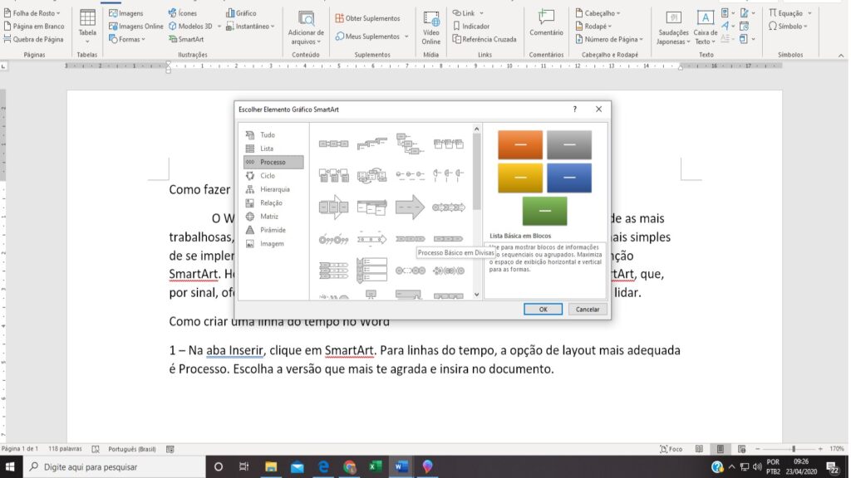Open File Explorer from taskbar
Screen dimensions: 851x478
pos(271,466)
